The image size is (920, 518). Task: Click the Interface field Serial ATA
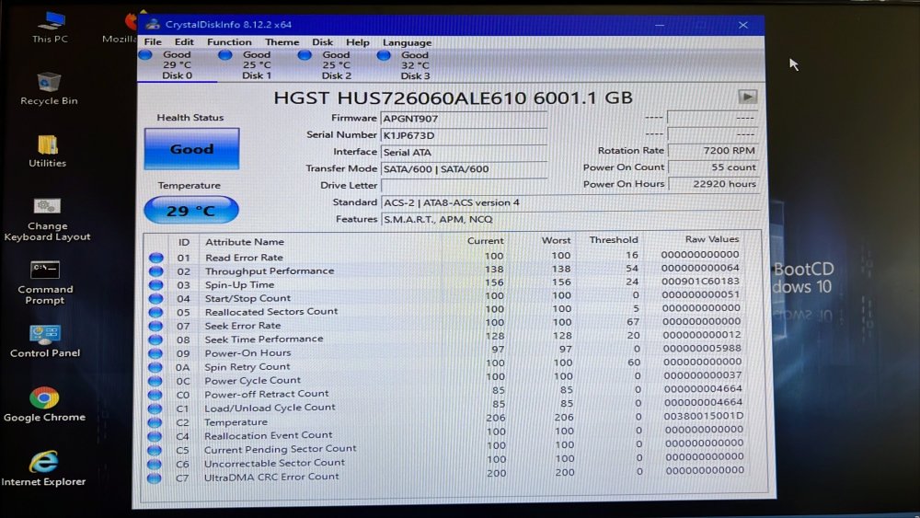click(464, 152)
